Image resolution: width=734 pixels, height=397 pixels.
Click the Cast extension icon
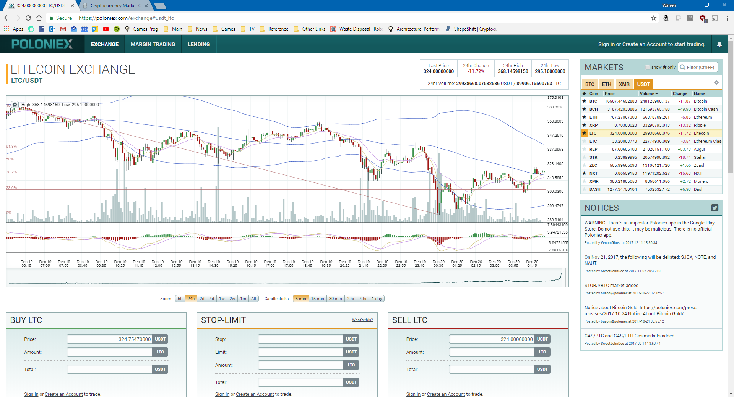pos(715,18)
